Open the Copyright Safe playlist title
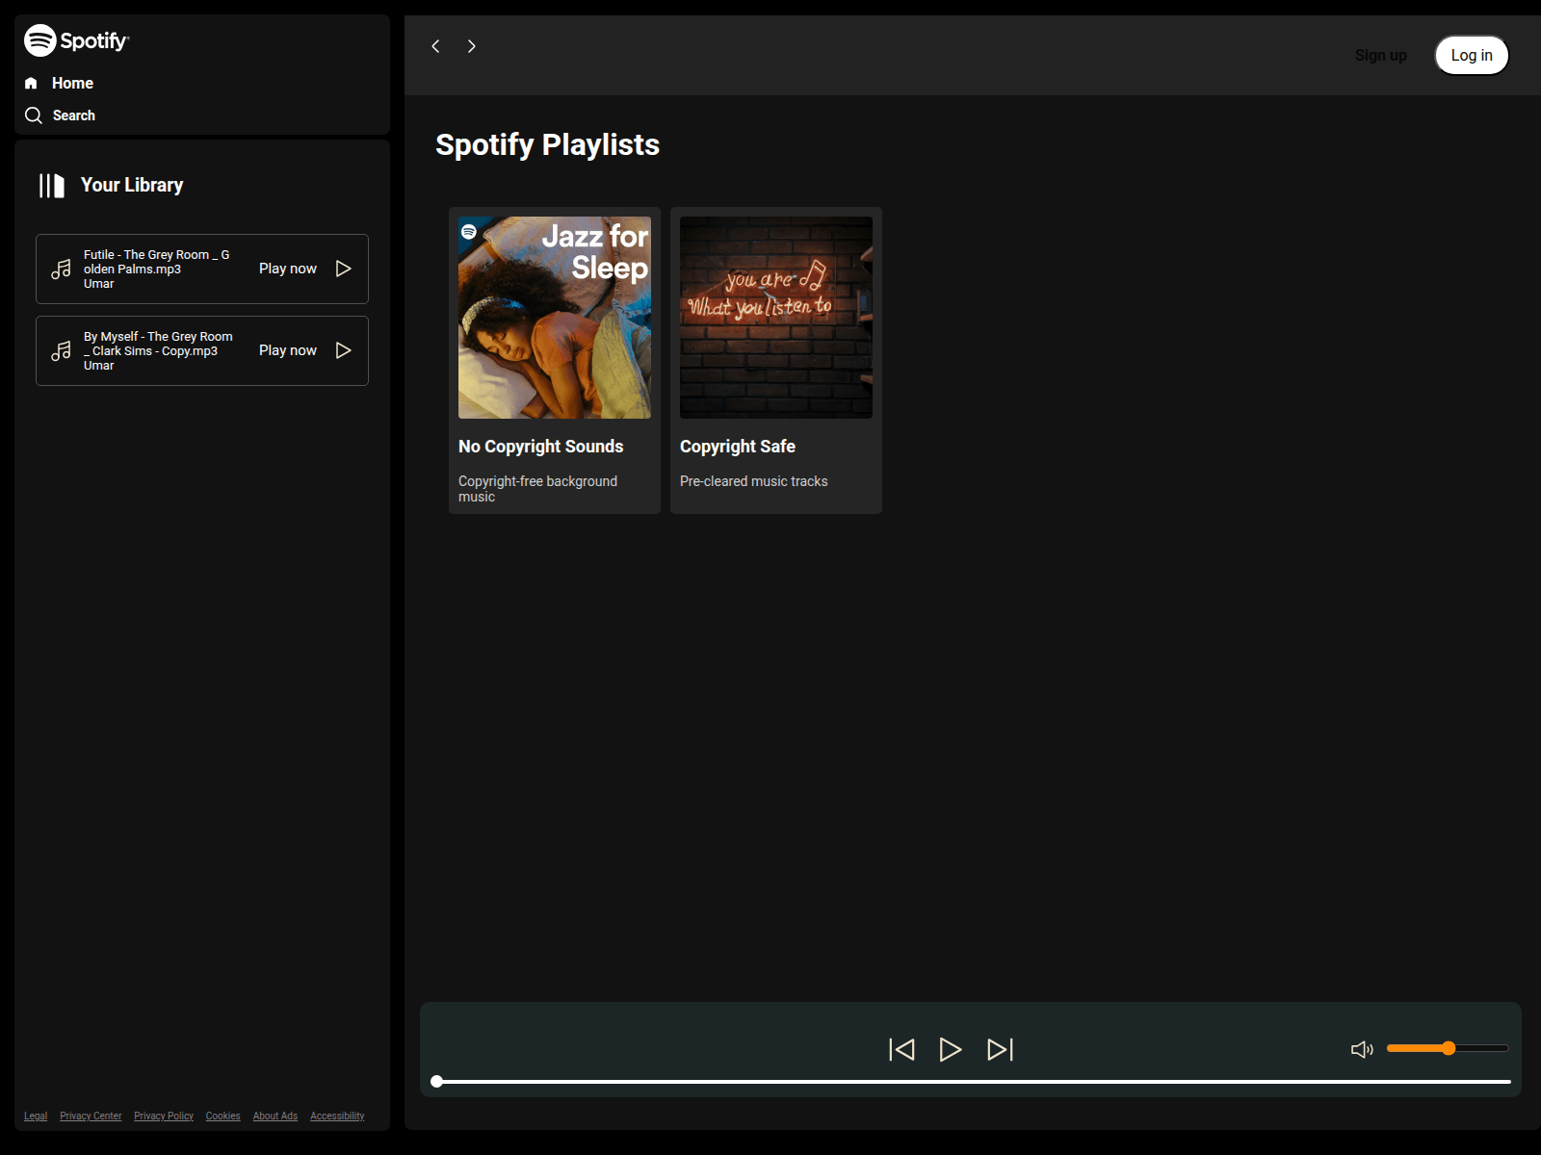1541x1155 pixels. point(738,447)
